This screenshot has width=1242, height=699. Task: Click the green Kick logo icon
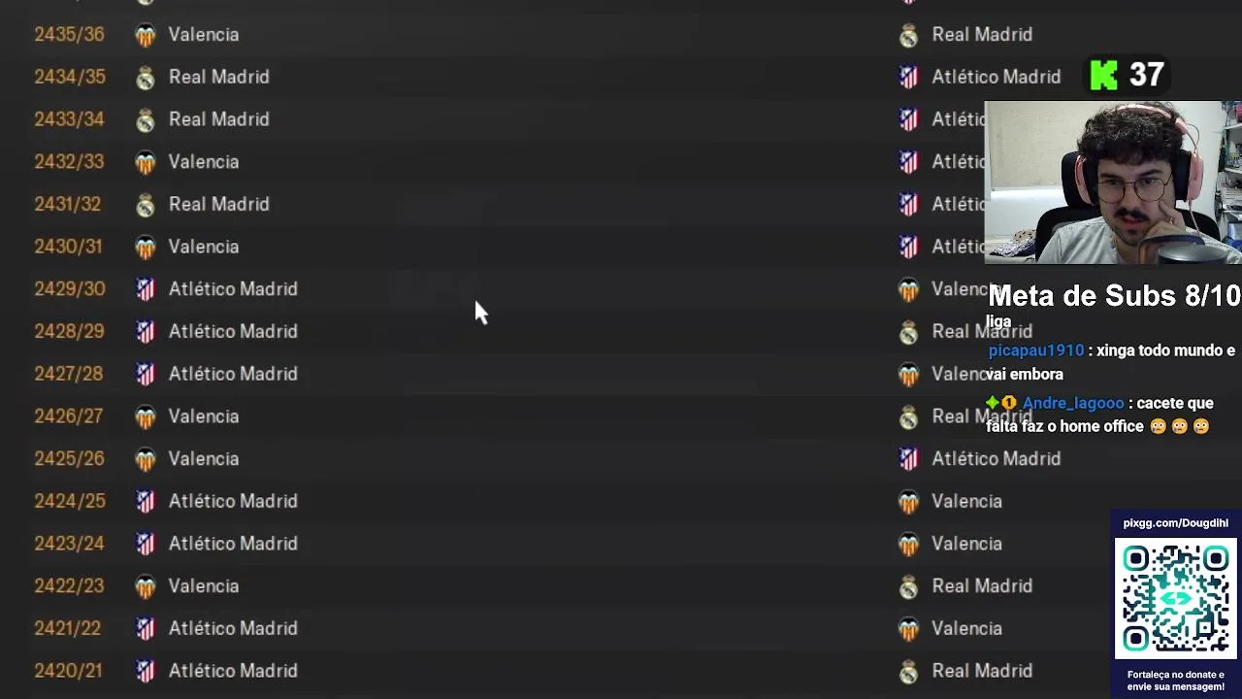tap(1104, 75)
